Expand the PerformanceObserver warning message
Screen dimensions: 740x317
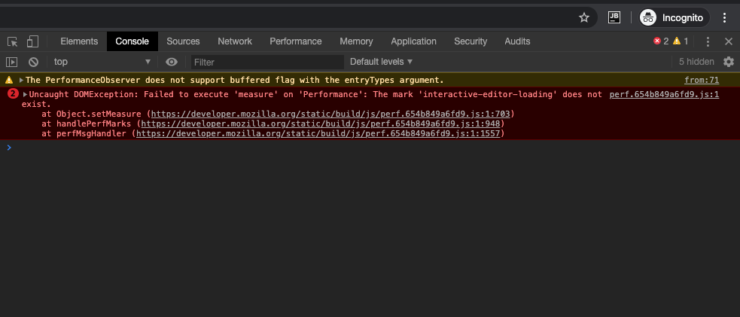point(21,81)
